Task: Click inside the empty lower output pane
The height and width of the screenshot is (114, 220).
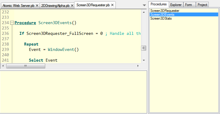Action: click(x=73, y=92)
